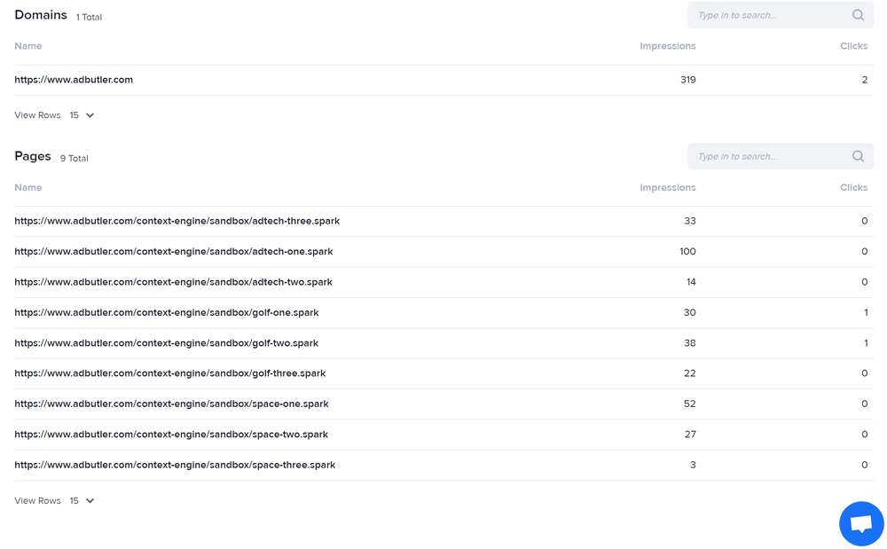Click the 52 impressions value for space-one

[689, 404]
